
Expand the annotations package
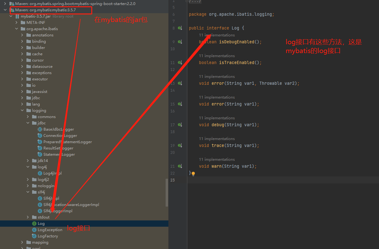click(22, 35)
